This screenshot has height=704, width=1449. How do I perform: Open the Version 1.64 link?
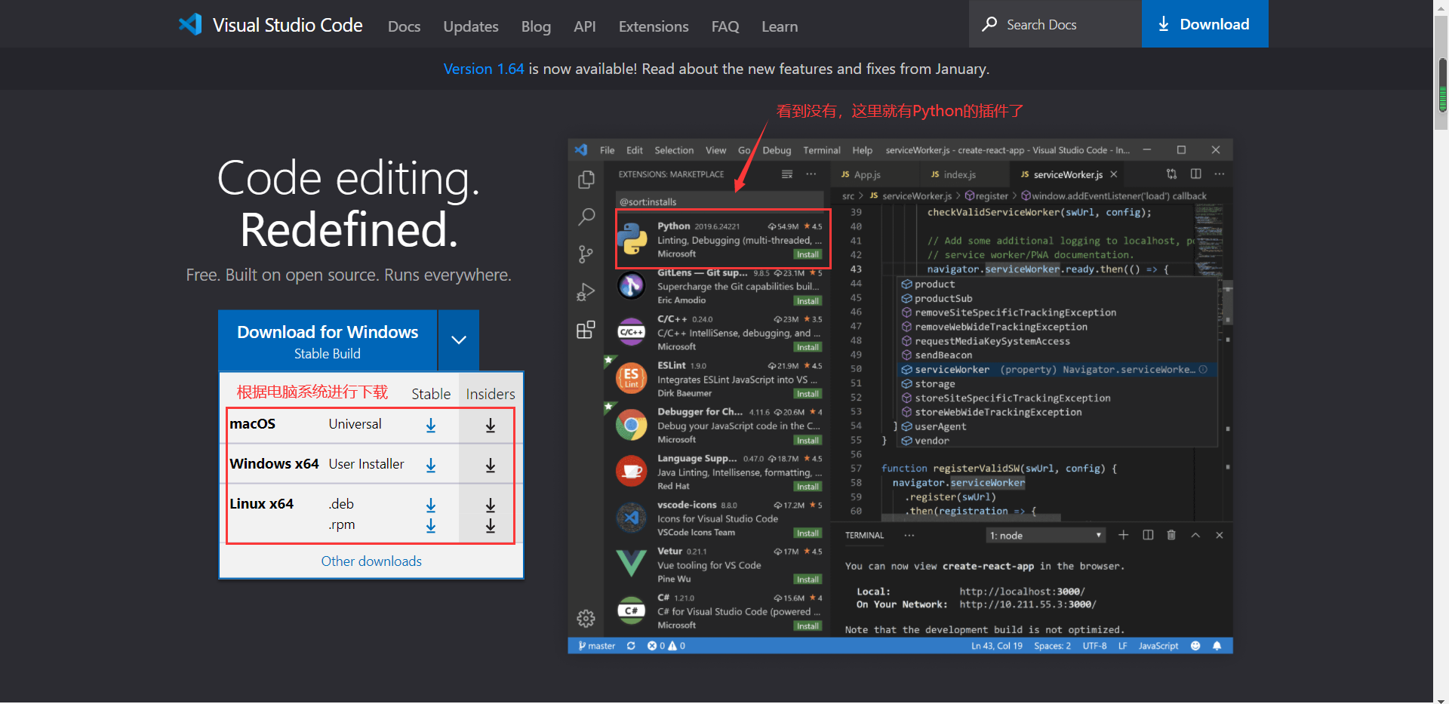coord(484,69)
